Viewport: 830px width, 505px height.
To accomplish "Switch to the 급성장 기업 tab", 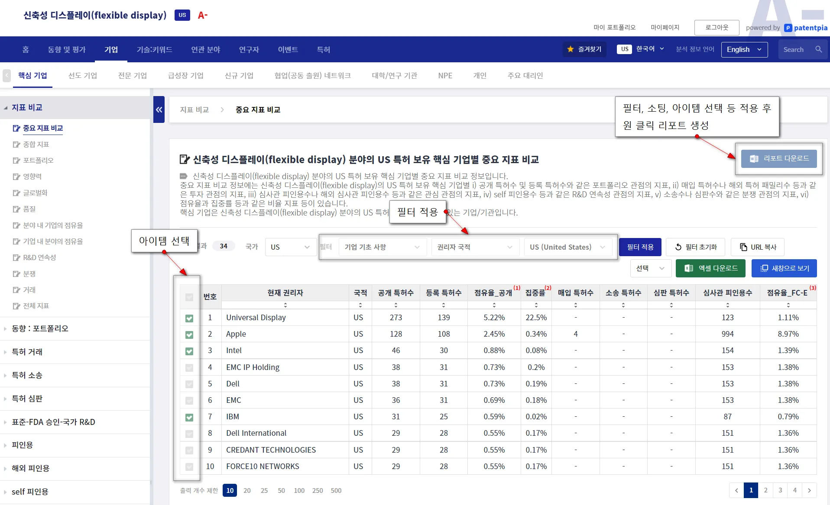I will 186,75.
